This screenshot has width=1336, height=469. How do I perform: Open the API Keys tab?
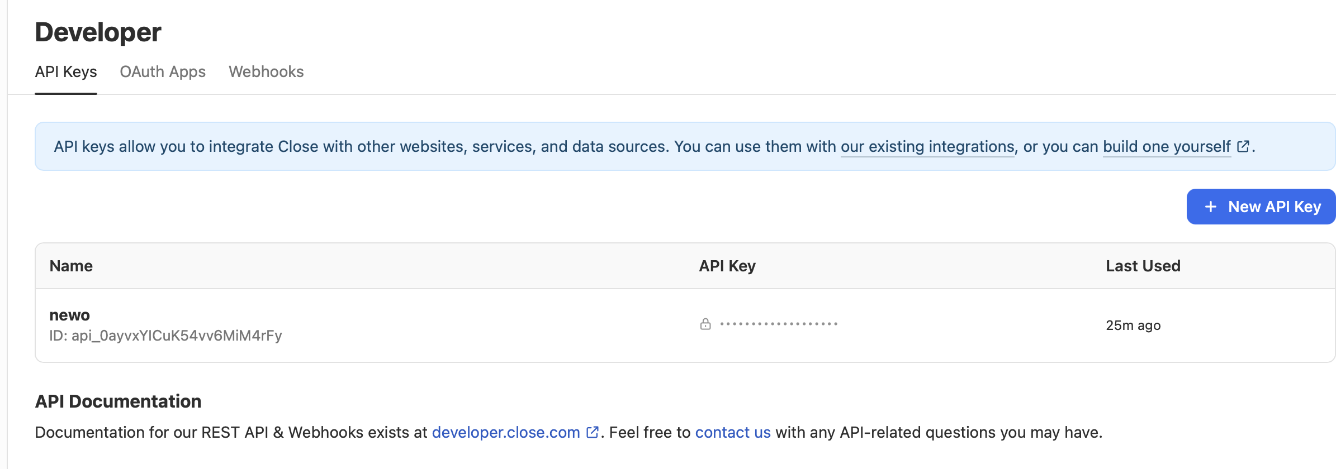[x=66, y=72]
